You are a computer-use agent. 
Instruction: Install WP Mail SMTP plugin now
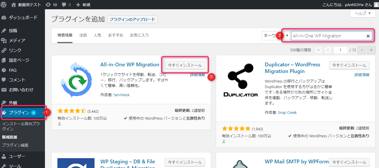click(349, 162)
